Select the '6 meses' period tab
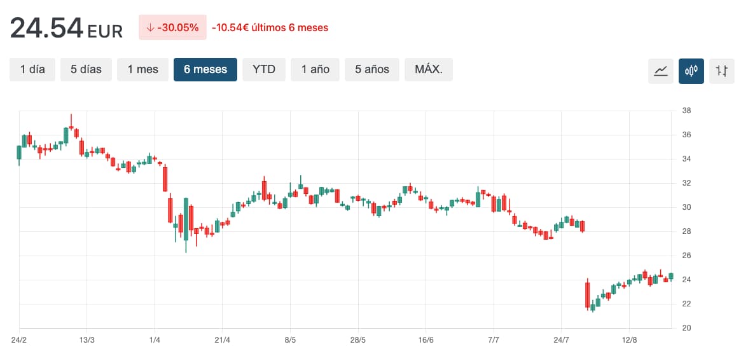The width and height of the screenshot is (741, 356). click(205, 69)
